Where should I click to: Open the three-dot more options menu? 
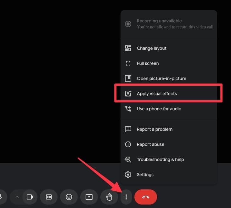126,197
